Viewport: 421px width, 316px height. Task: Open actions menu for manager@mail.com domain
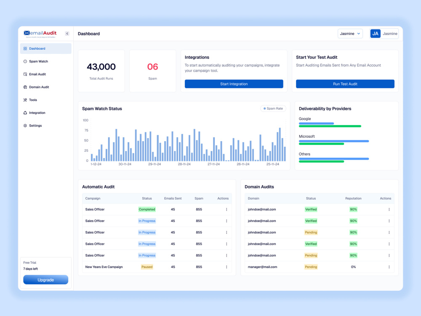(389, 267)
